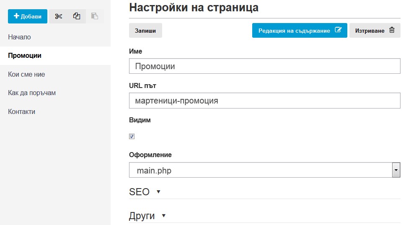This screenshot has width=411, height=225.
Task: Click the Запиши save button
Action: pos(145,31)
